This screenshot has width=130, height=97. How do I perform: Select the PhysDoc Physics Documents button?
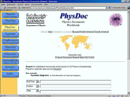[10, 28]
